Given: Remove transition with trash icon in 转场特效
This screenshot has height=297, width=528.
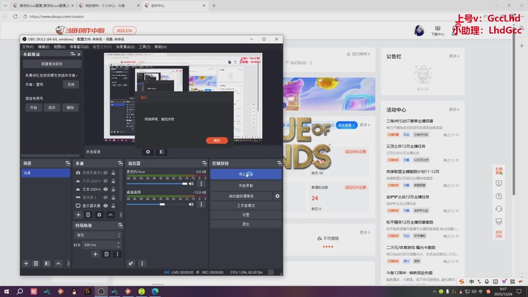Looking at the screenshot, I should (x=106, y=254).
